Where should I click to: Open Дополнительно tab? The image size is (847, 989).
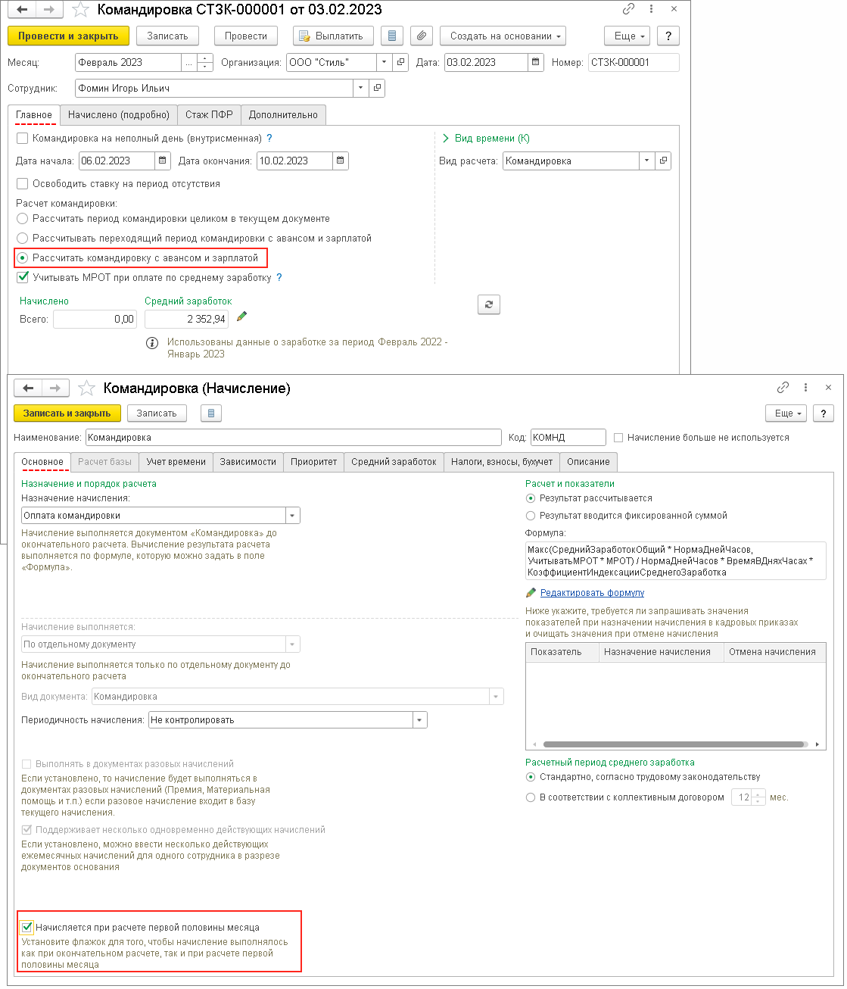click(283, 115)
